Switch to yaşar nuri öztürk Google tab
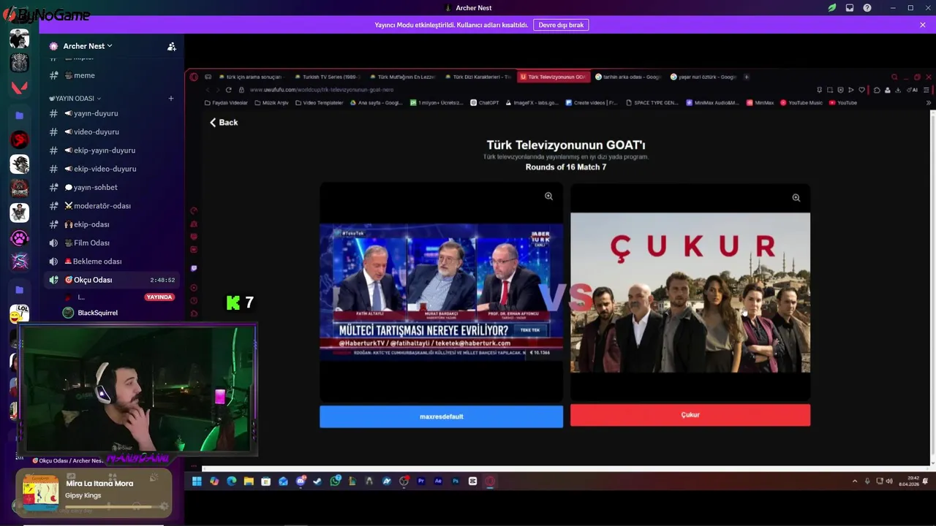936x526 pixels. click(x=702, y=77)
